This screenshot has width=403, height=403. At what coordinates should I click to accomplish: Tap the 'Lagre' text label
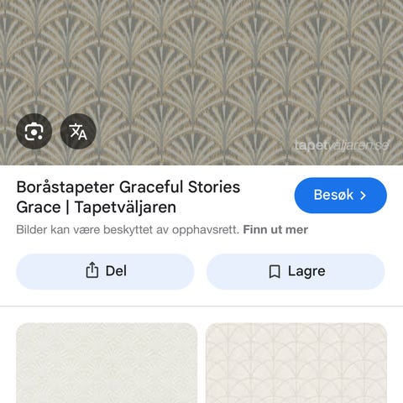tap(306, 271)
